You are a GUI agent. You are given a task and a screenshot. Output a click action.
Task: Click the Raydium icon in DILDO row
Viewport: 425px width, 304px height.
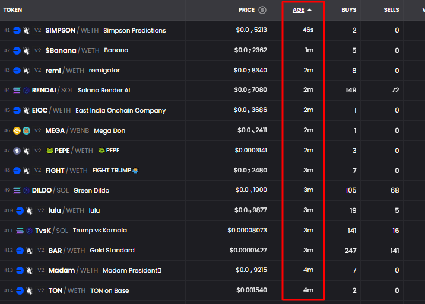coord(26,191)
